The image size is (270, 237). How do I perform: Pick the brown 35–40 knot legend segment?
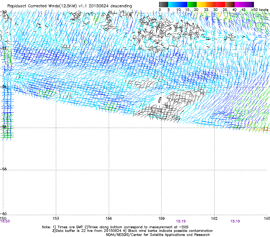(x=230, y=4)
